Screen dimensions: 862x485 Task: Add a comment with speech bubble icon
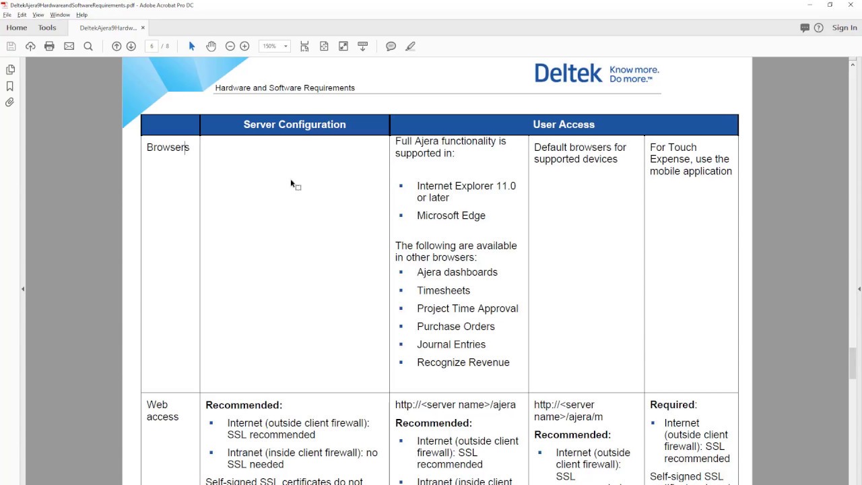[x=391, y=46]
